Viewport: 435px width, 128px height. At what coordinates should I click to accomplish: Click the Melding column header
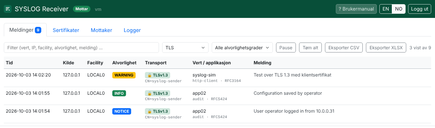click(262, 63)
